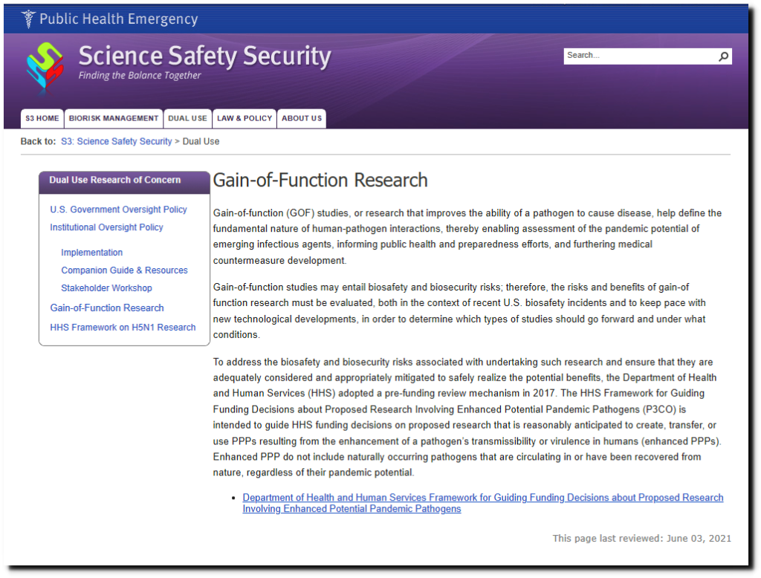The height and width of the screenshot is (578, 761).
Task: Click the 'This page last reviewed' date text
Action: [x=641, y=538]
